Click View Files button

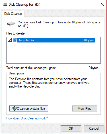coord(85,108)
